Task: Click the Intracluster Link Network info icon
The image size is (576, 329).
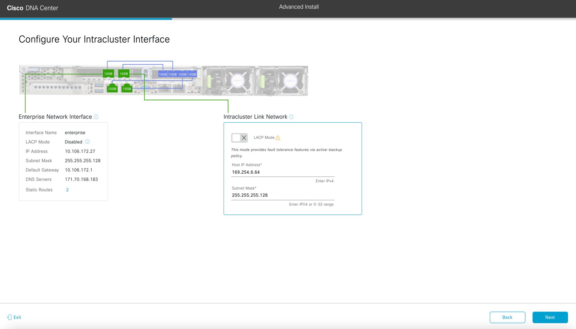Action: click(x=291, y=117)
